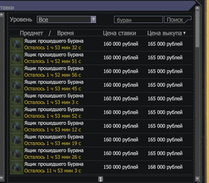Expand level list via dropdown arrow

click(93, 20)
